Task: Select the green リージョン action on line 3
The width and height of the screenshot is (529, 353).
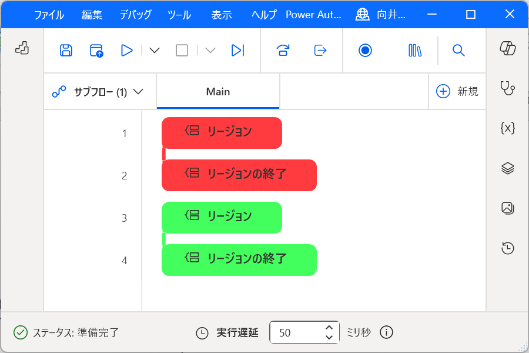Action: (222, 218)
